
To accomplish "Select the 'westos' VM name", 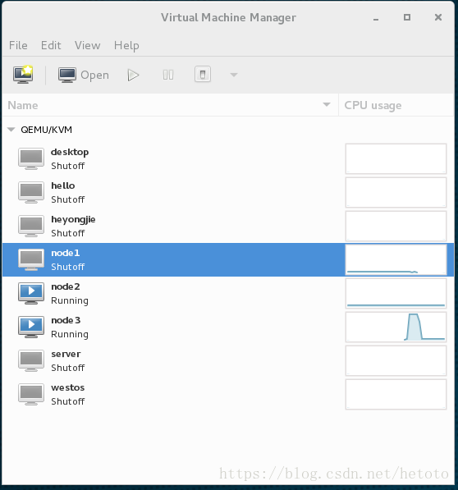I will pos(68,387).
